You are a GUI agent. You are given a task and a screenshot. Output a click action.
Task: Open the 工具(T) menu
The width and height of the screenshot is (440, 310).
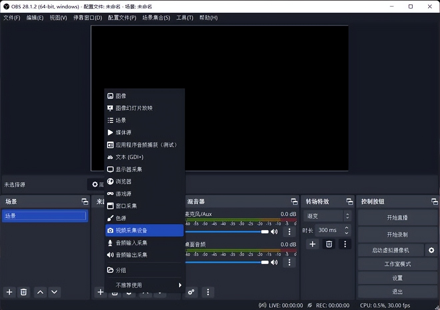pos(185,18)
